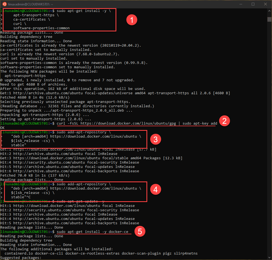Click the 'Building dependency tree' line near top

(x=26, y=37)
